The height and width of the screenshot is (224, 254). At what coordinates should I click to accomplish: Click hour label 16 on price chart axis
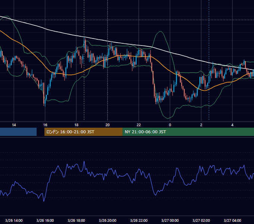tap(45, 125)
